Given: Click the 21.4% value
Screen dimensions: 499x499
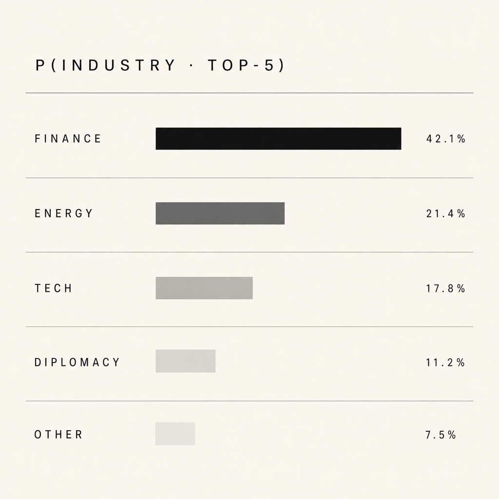Looking at the screenshot, I should (446, 213).
